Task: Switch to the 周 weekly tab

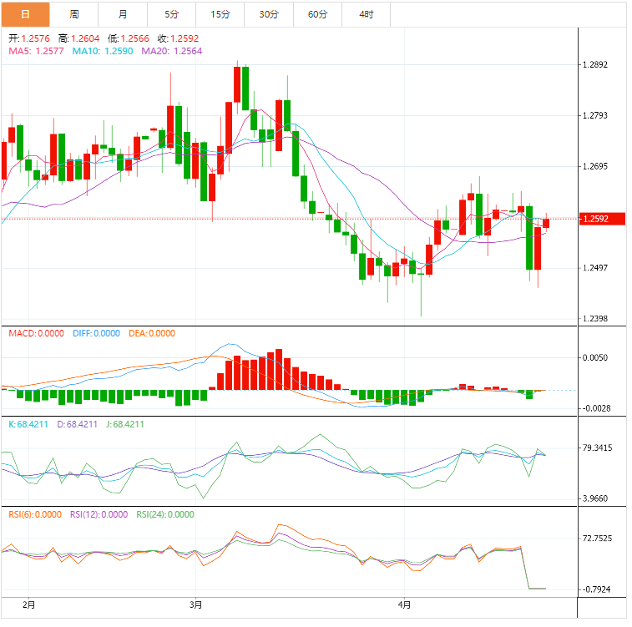Action: pyautogui.click(x=74, y=14)
